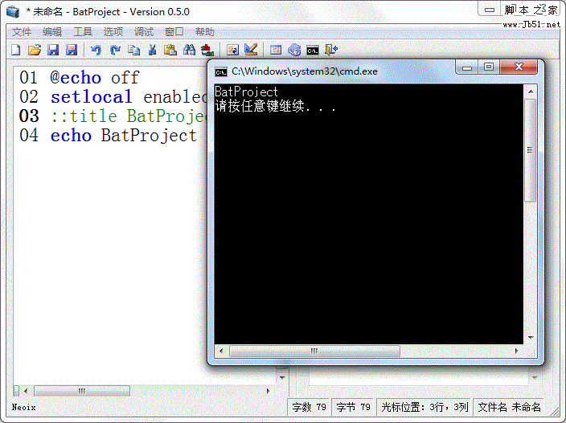Screen dimensions: 566x423
Task: Click 'echo BatProject' on line 04
Action: 124,136
